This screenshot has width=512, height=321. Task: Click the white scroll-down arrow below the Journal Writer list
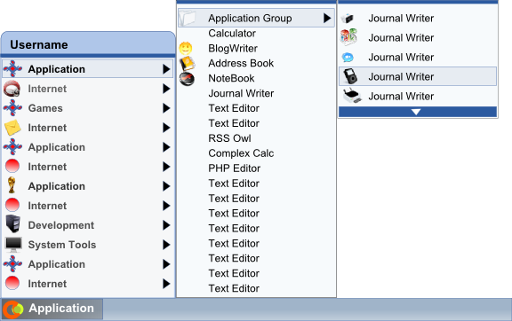point(416,112)
